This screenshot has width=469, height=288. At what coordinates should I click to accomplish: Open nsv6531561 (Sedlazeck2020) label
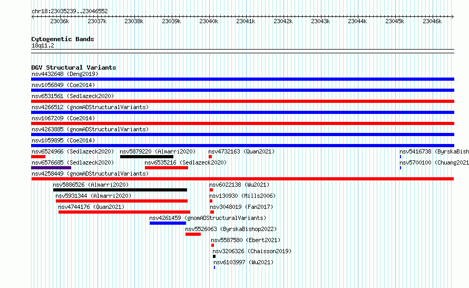click(73, 96)
